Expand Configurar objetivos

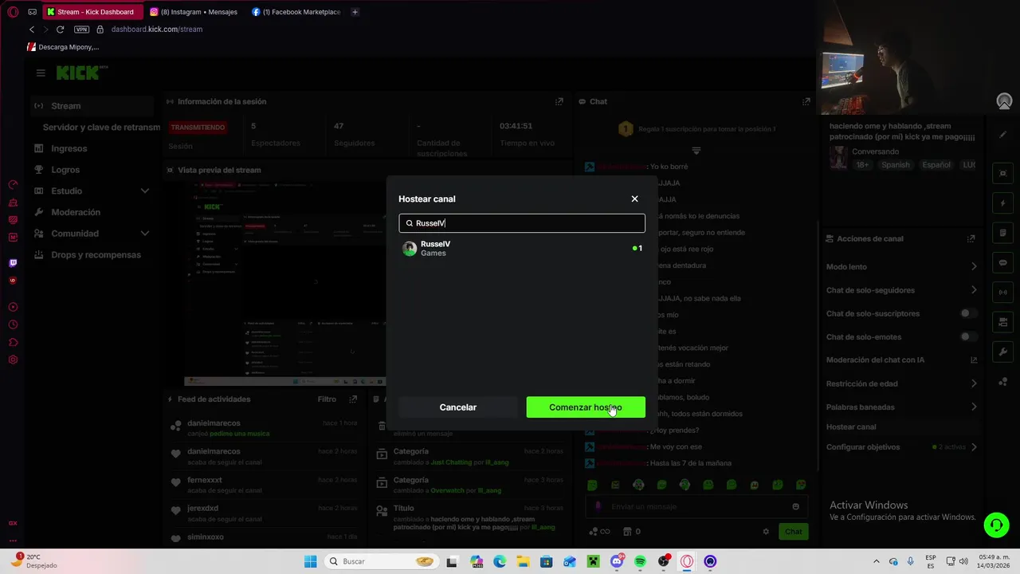tap(901, 447)
